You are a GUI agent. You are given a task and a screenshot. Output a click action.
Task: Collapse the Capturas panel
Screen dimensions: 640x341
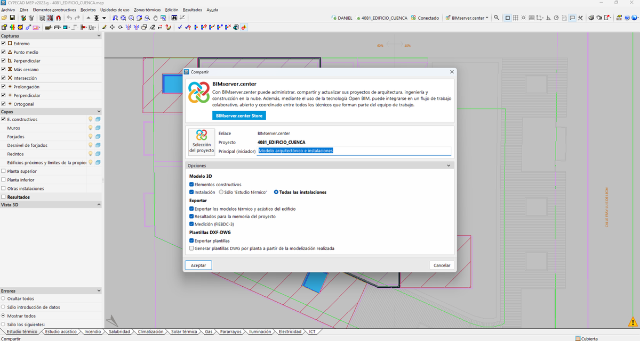(99, 36)
